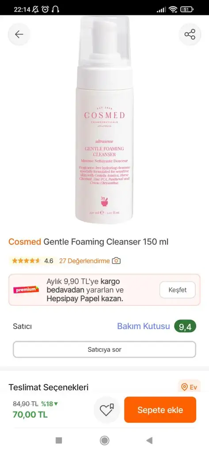
Task: Tap the Android back triangle button
Action: click(149, 440)
